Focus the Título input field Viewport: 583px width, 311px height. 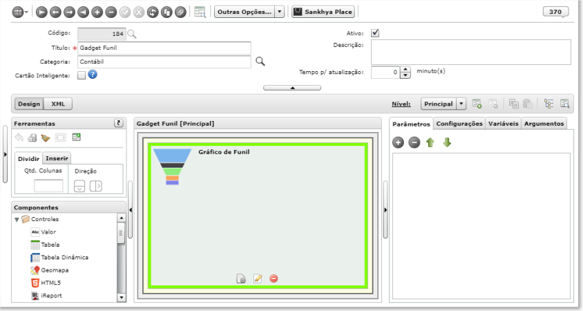pos(164,48)
